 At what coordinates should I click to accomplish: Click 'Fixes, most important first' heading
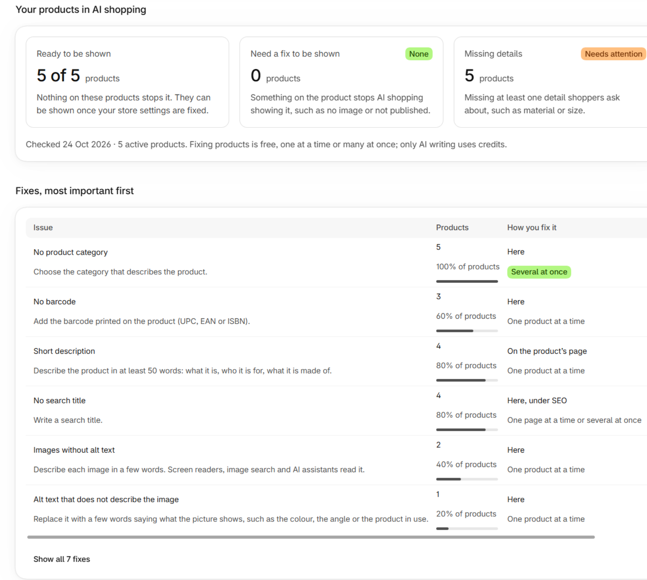point(74,191)
